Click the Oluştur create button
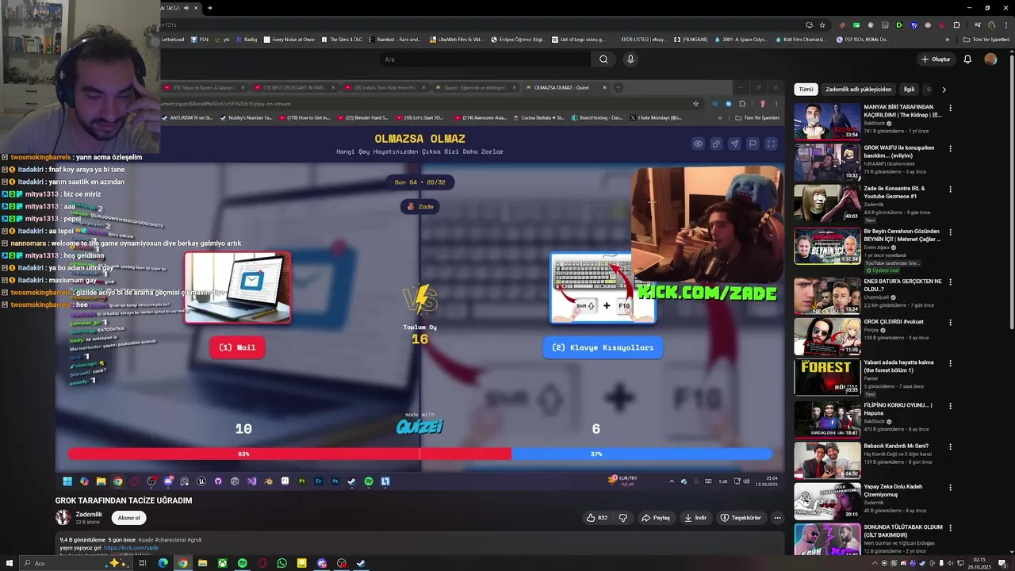The image size is (1015, 571). 936,59
